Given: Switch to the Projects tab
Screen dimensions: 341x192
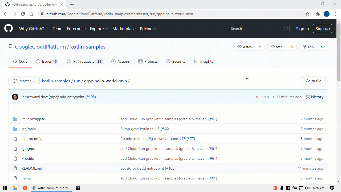Looking at the screenshot, I should pyautogui.click(x=148, y=61).
